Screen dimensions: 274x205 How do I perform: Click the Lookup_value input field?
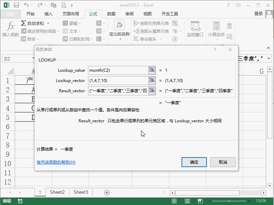118,70
